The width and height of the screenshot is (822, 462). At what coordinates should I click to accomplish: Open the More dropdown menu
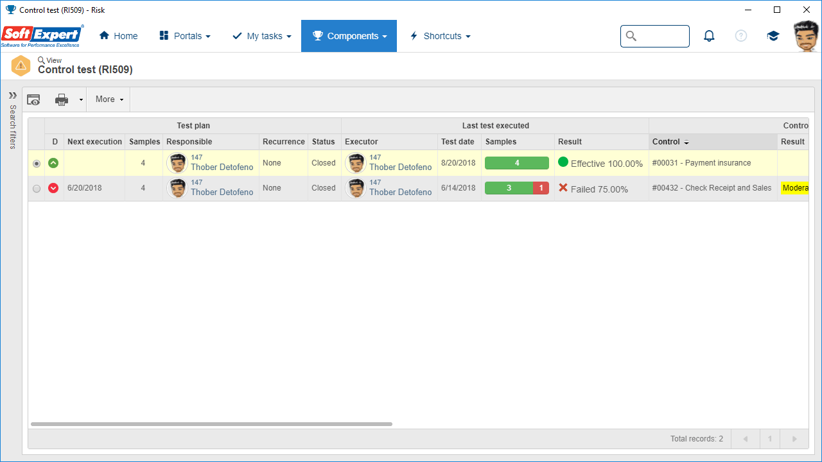coord(109,99)
